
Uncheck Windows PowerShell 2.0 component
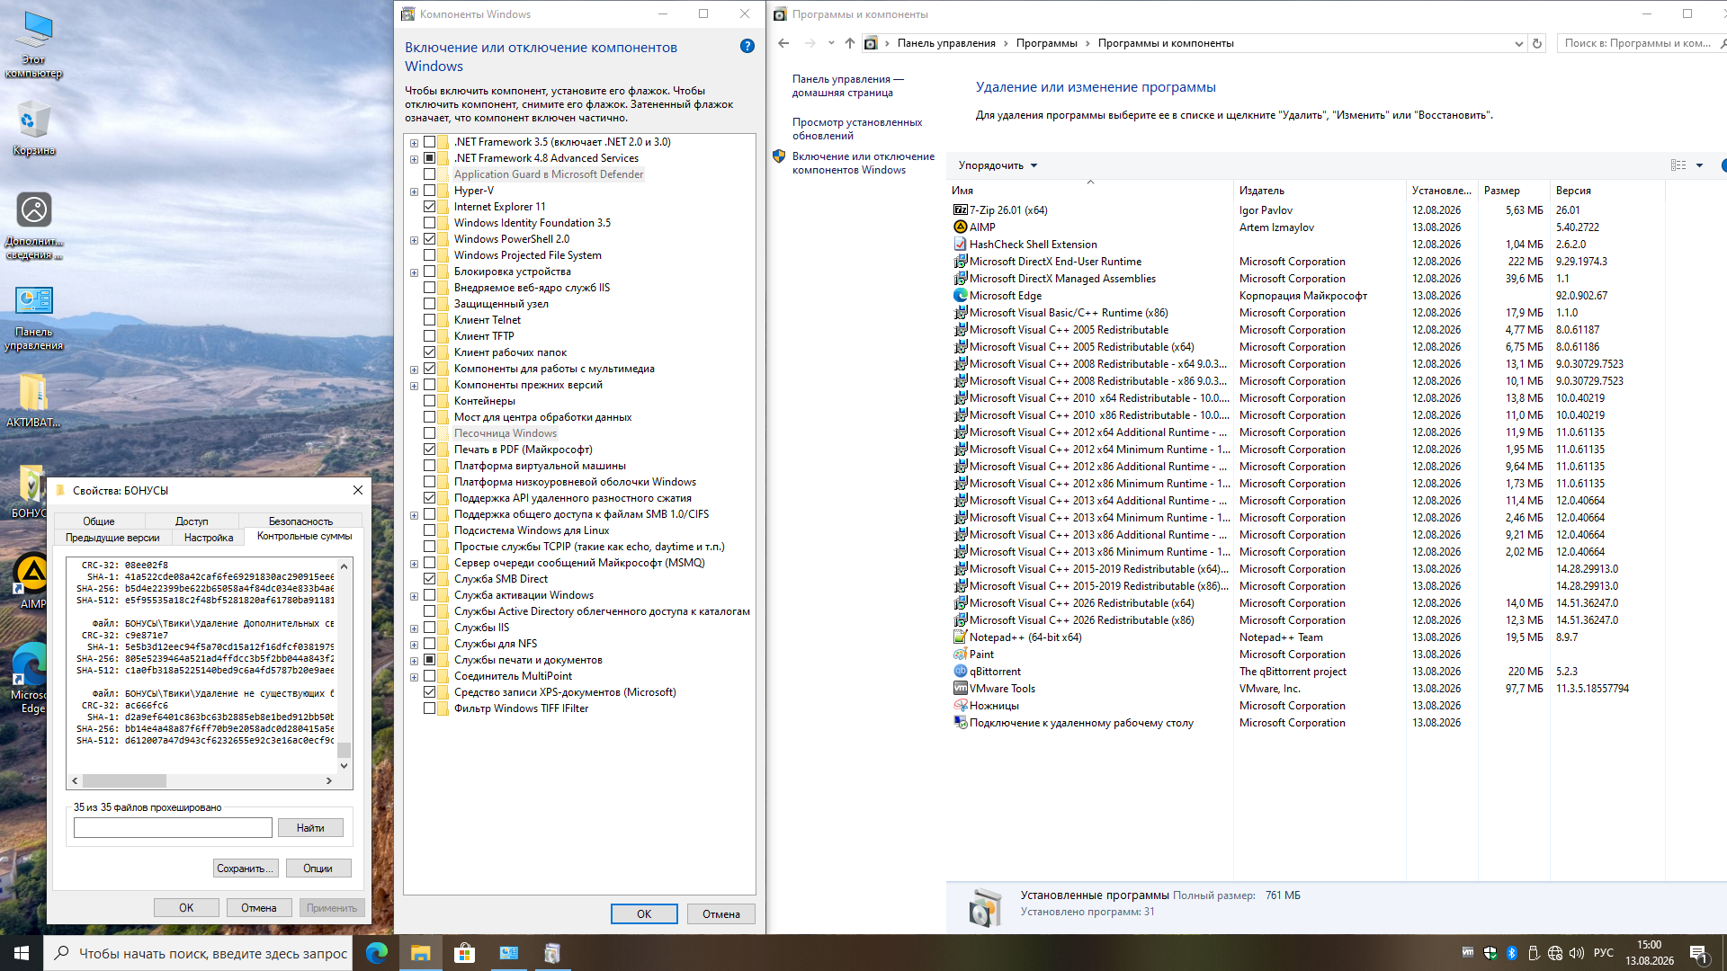430,239
